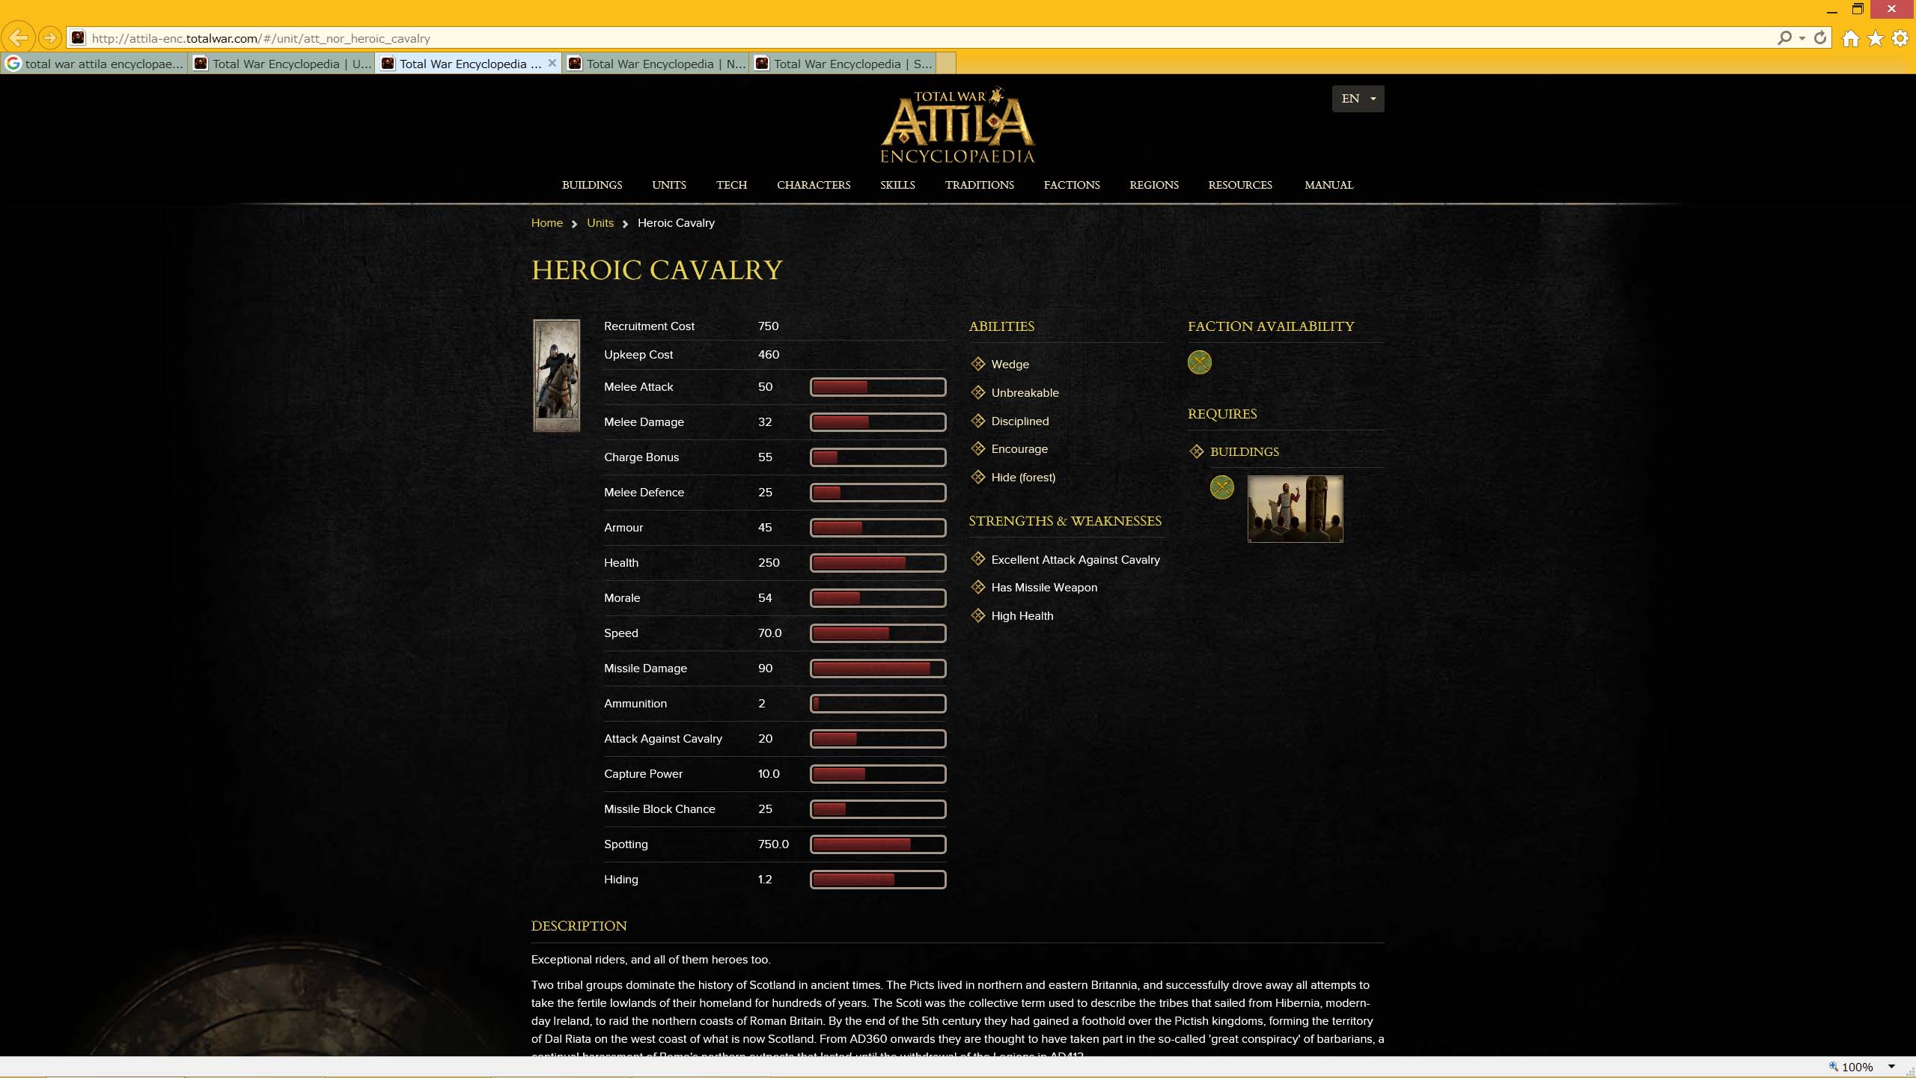Screen dimensions: 1916x1078
Task: Click the Missile Damage stat bar
Action: (877, 669)
